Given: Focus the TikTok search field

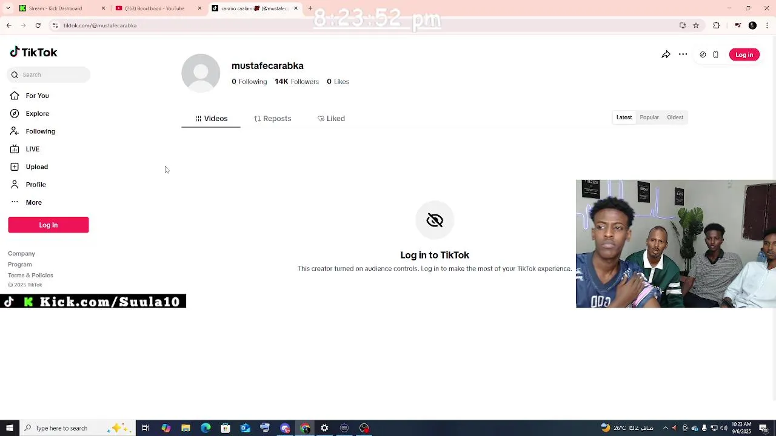Looking at the screenshot, I should tap(48, 74).
